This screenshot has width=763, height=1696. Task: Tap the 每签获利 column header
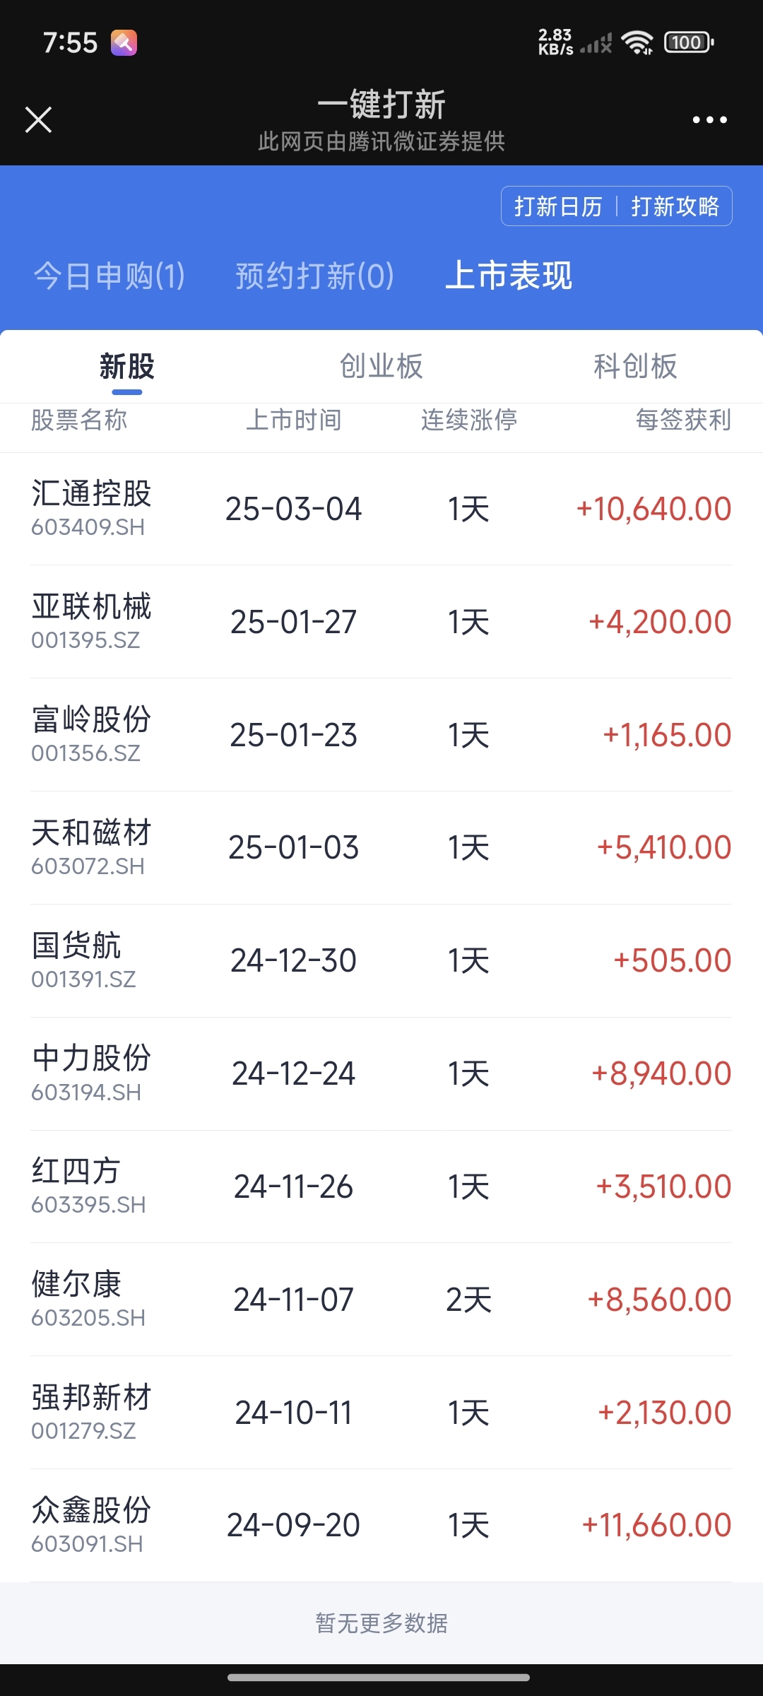pos(683,420)
